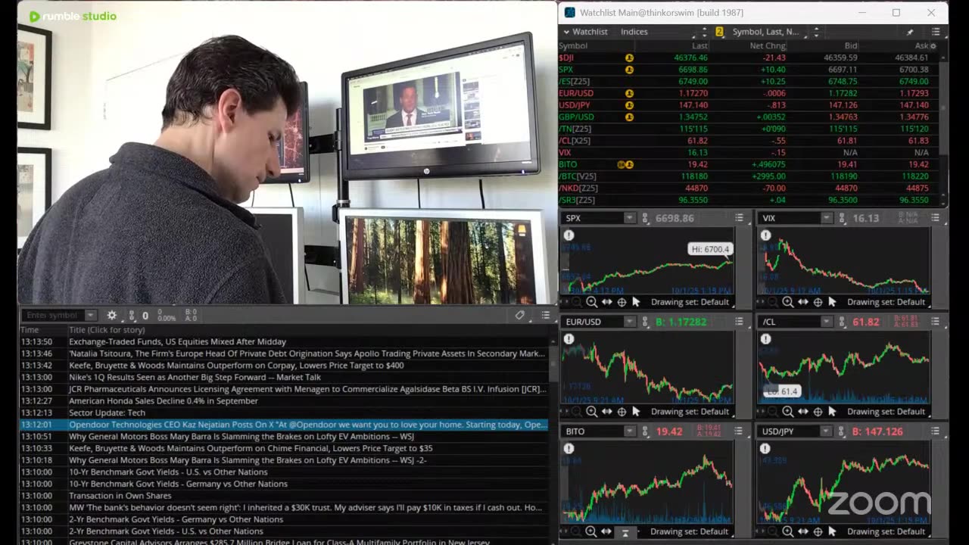The width and height of the screenshot is (969, 545).
Task: Select the /BTC[V25] row in the watchlist
Action: [x=749, y=176]
